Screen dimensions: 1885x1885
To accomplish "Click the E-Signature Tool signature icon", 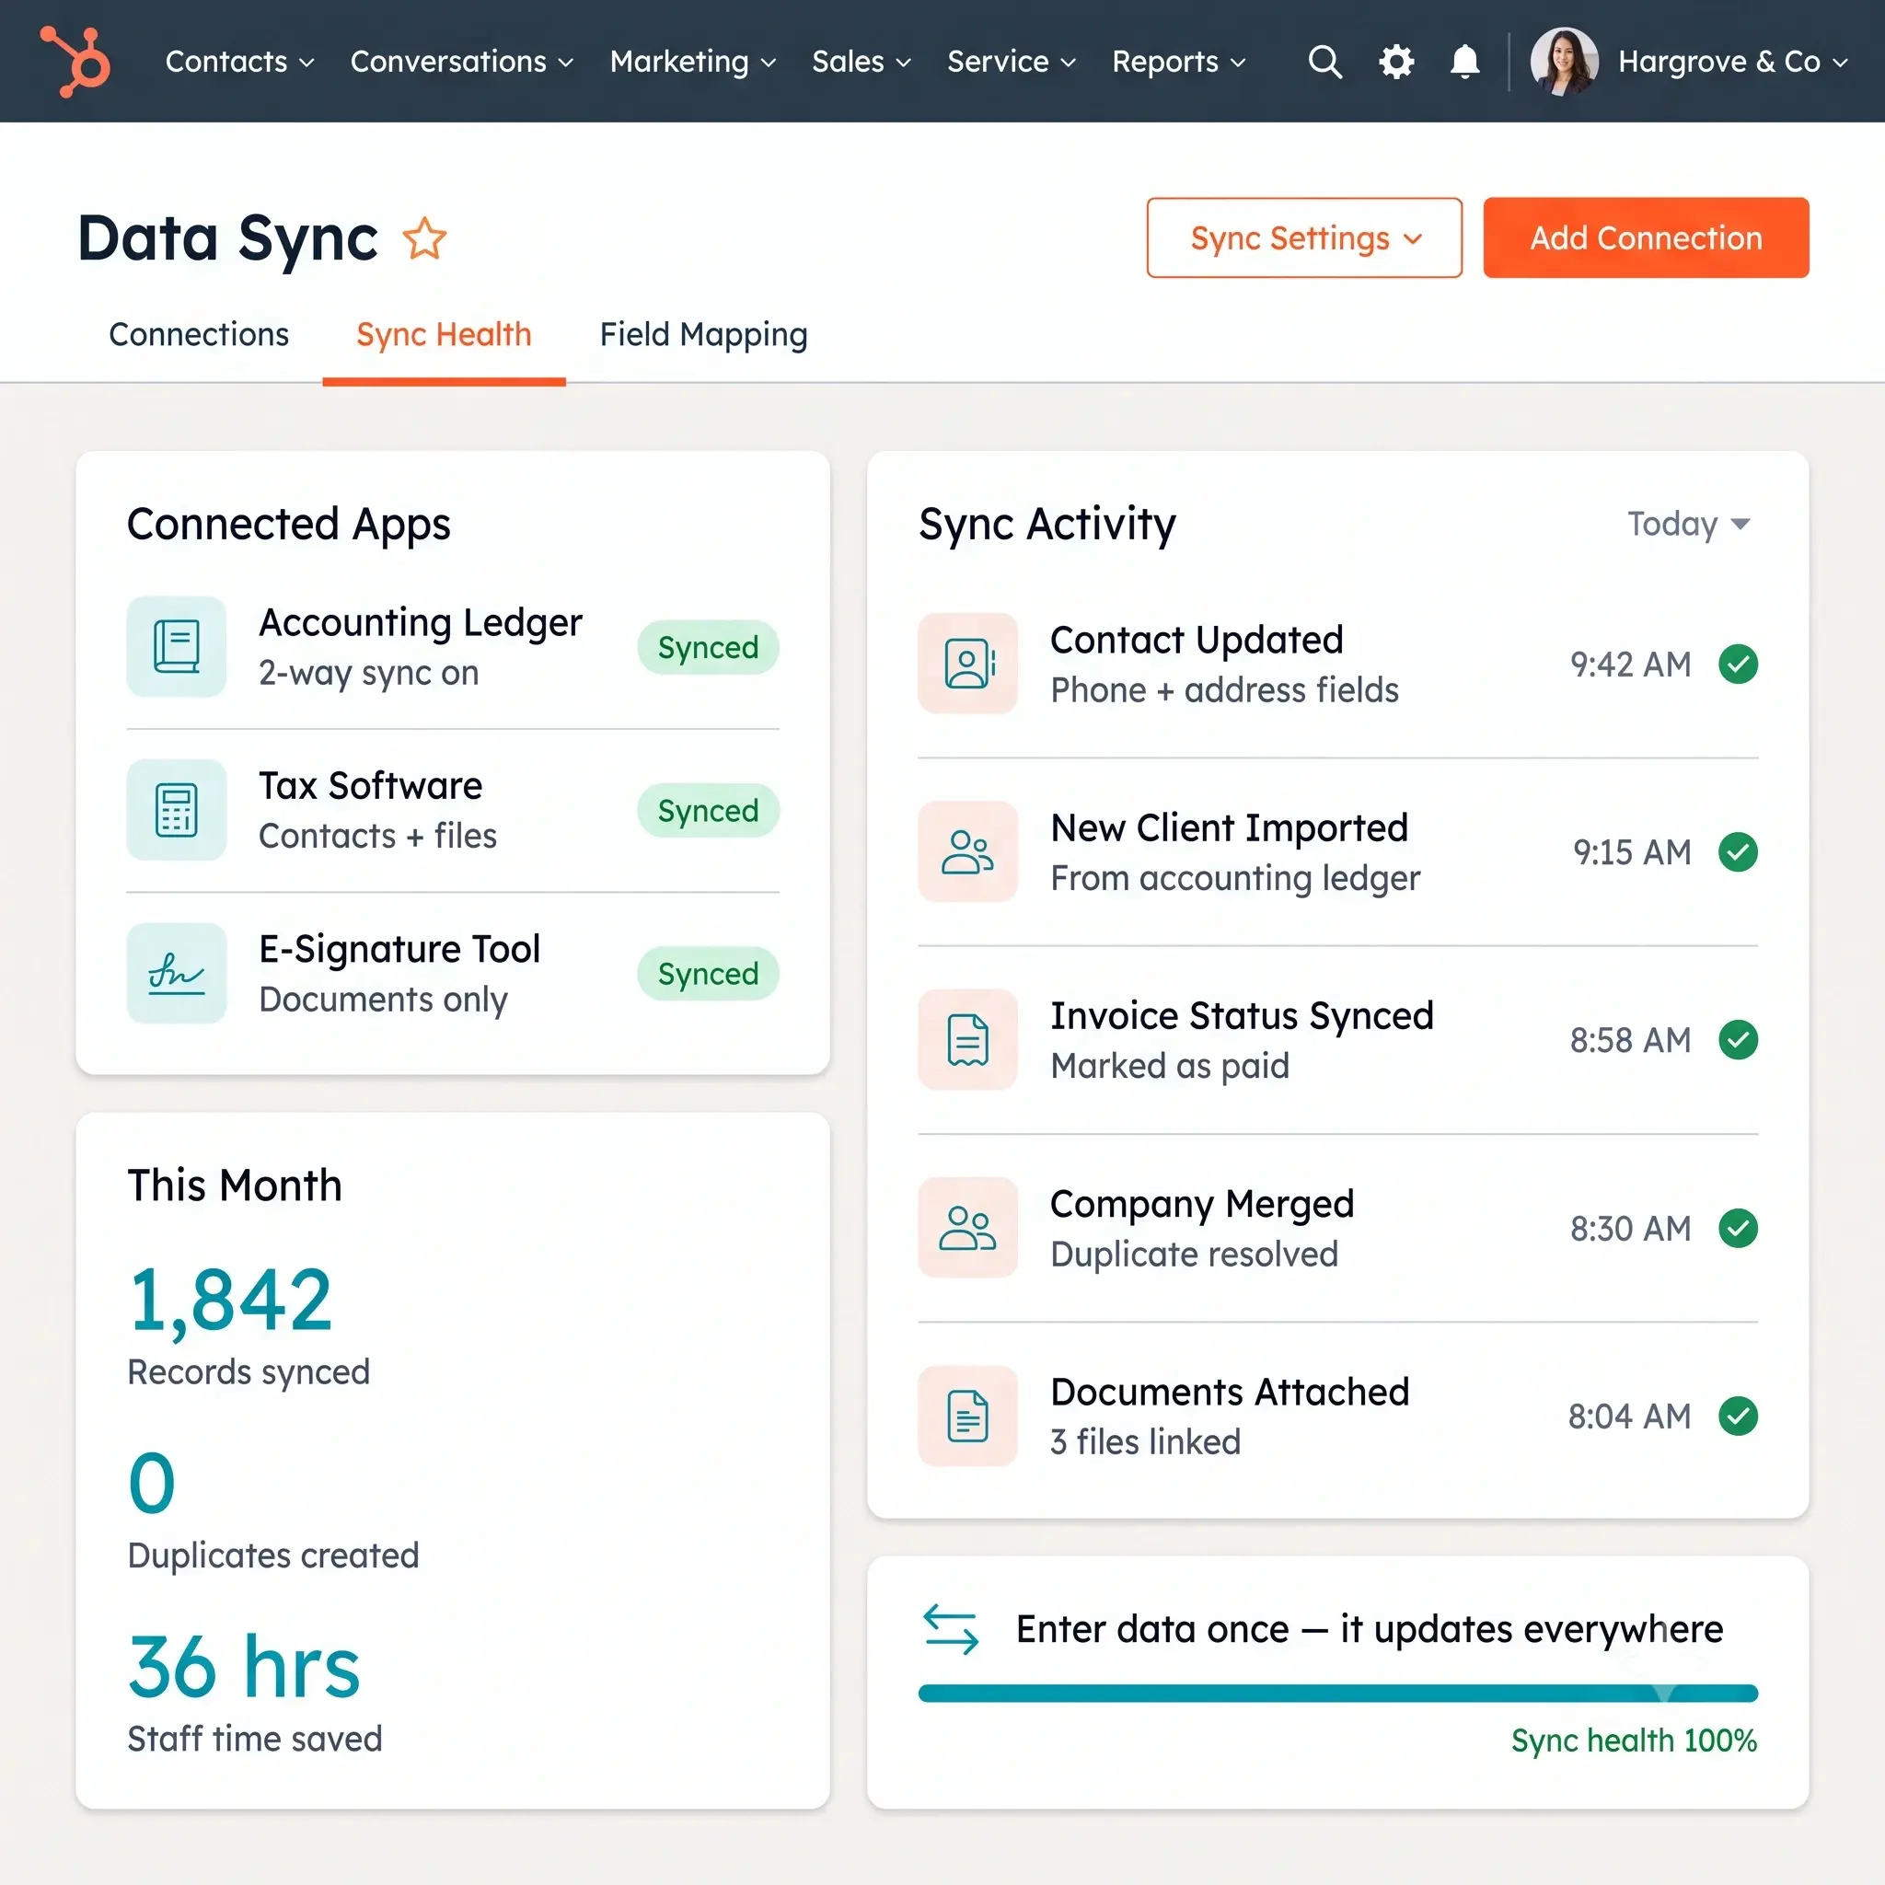I will (177, 973).
